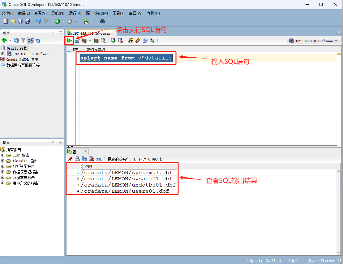The width and height of the screenshot is (343, 264).
Task: Click the SQL History clock icon
Action: coord(145,40)
